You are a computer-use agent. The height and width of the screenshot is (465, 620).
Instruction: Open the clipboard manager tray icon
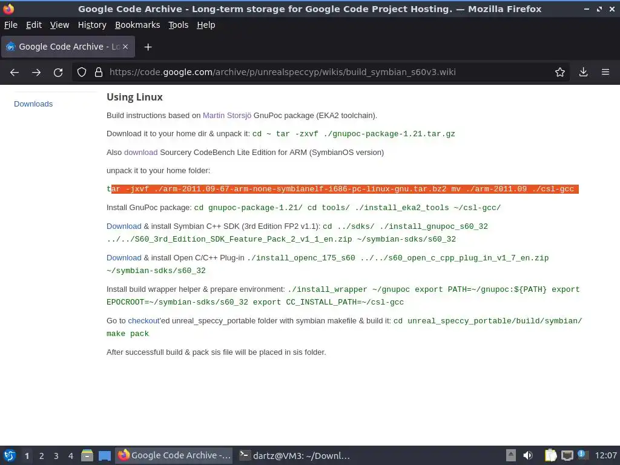click(x=550, y=455)
